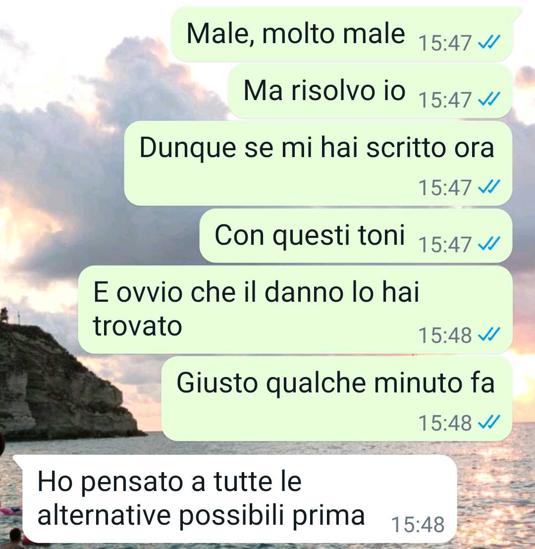Tap the read checkmarks on 'Con questi toni'
This screenshot has width=535, height=549.
pos(489,244)
